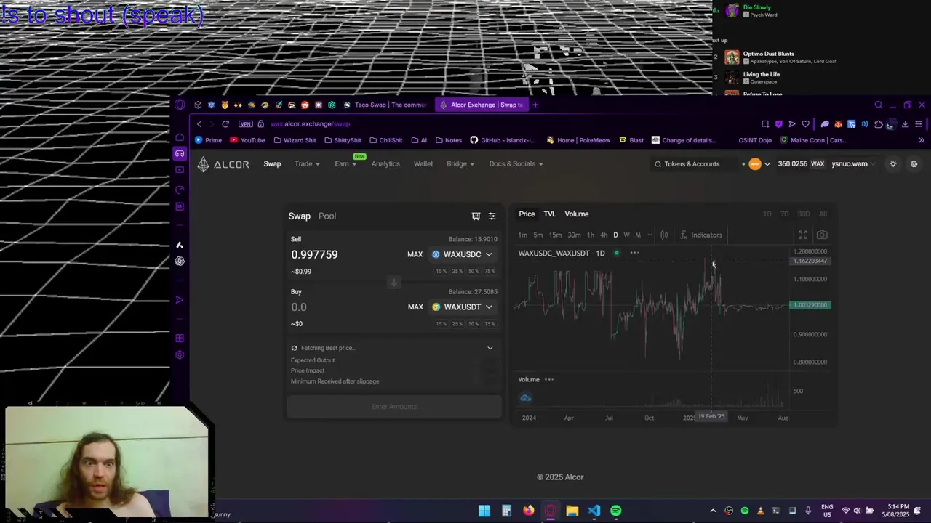The height and width of the screenshot is (523, 931).
Task: Open WAXUSDC_WAXUSDT legend more options
Action: tap(634, 253)
